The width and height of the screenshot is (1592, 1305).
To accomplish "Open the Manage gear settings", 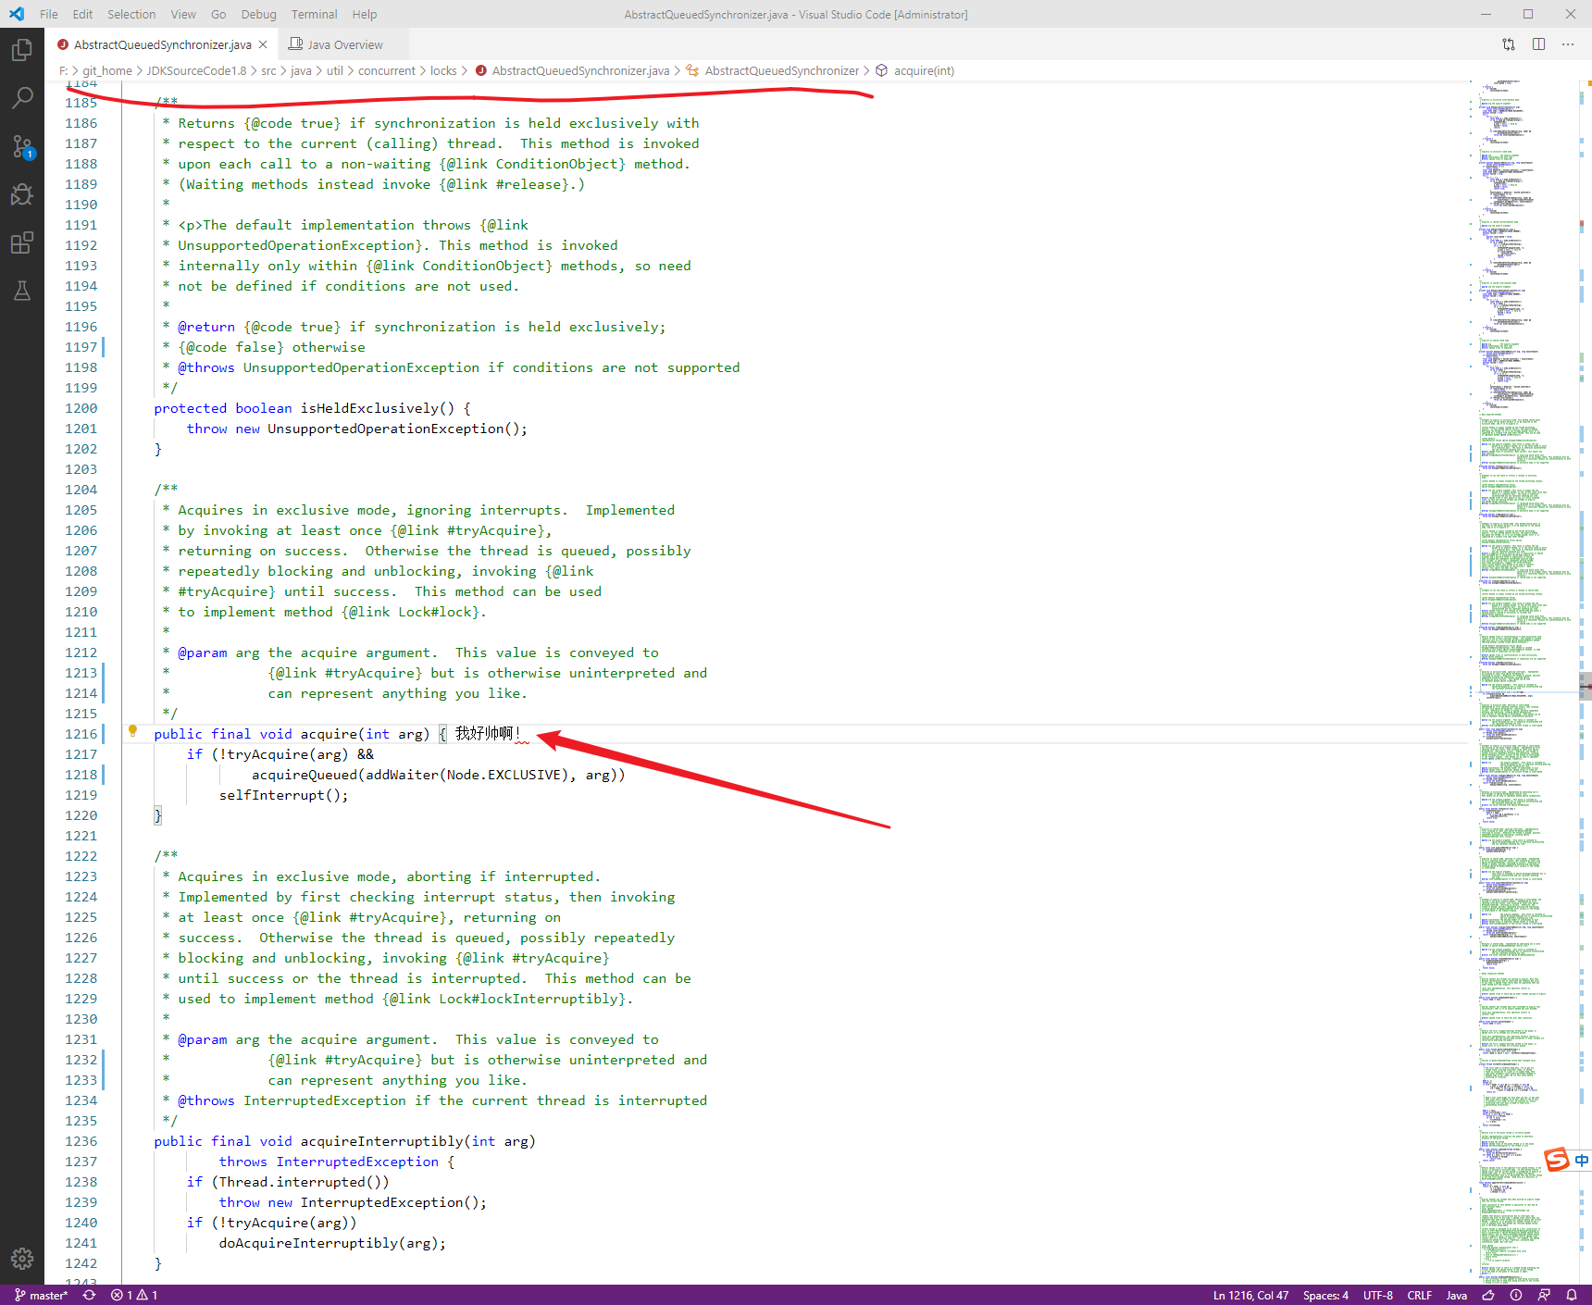I will 22,1258.
